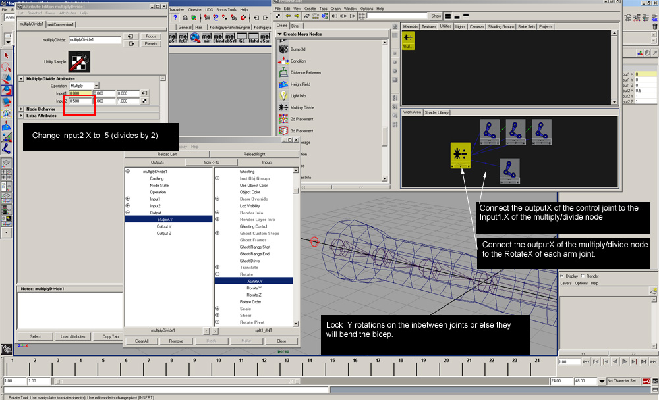Click the blue question mark help icon
659x400 pixels.
point(175,18)
